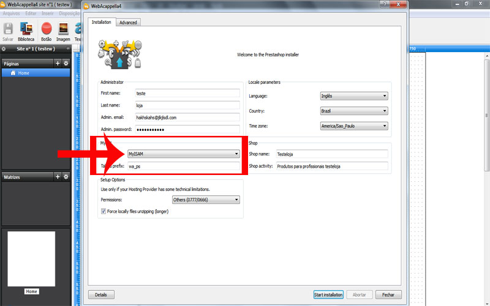The width and height of the screenshot is (490, 306).
Task: Click the Fechar button
Action: [x=388, y=294]
